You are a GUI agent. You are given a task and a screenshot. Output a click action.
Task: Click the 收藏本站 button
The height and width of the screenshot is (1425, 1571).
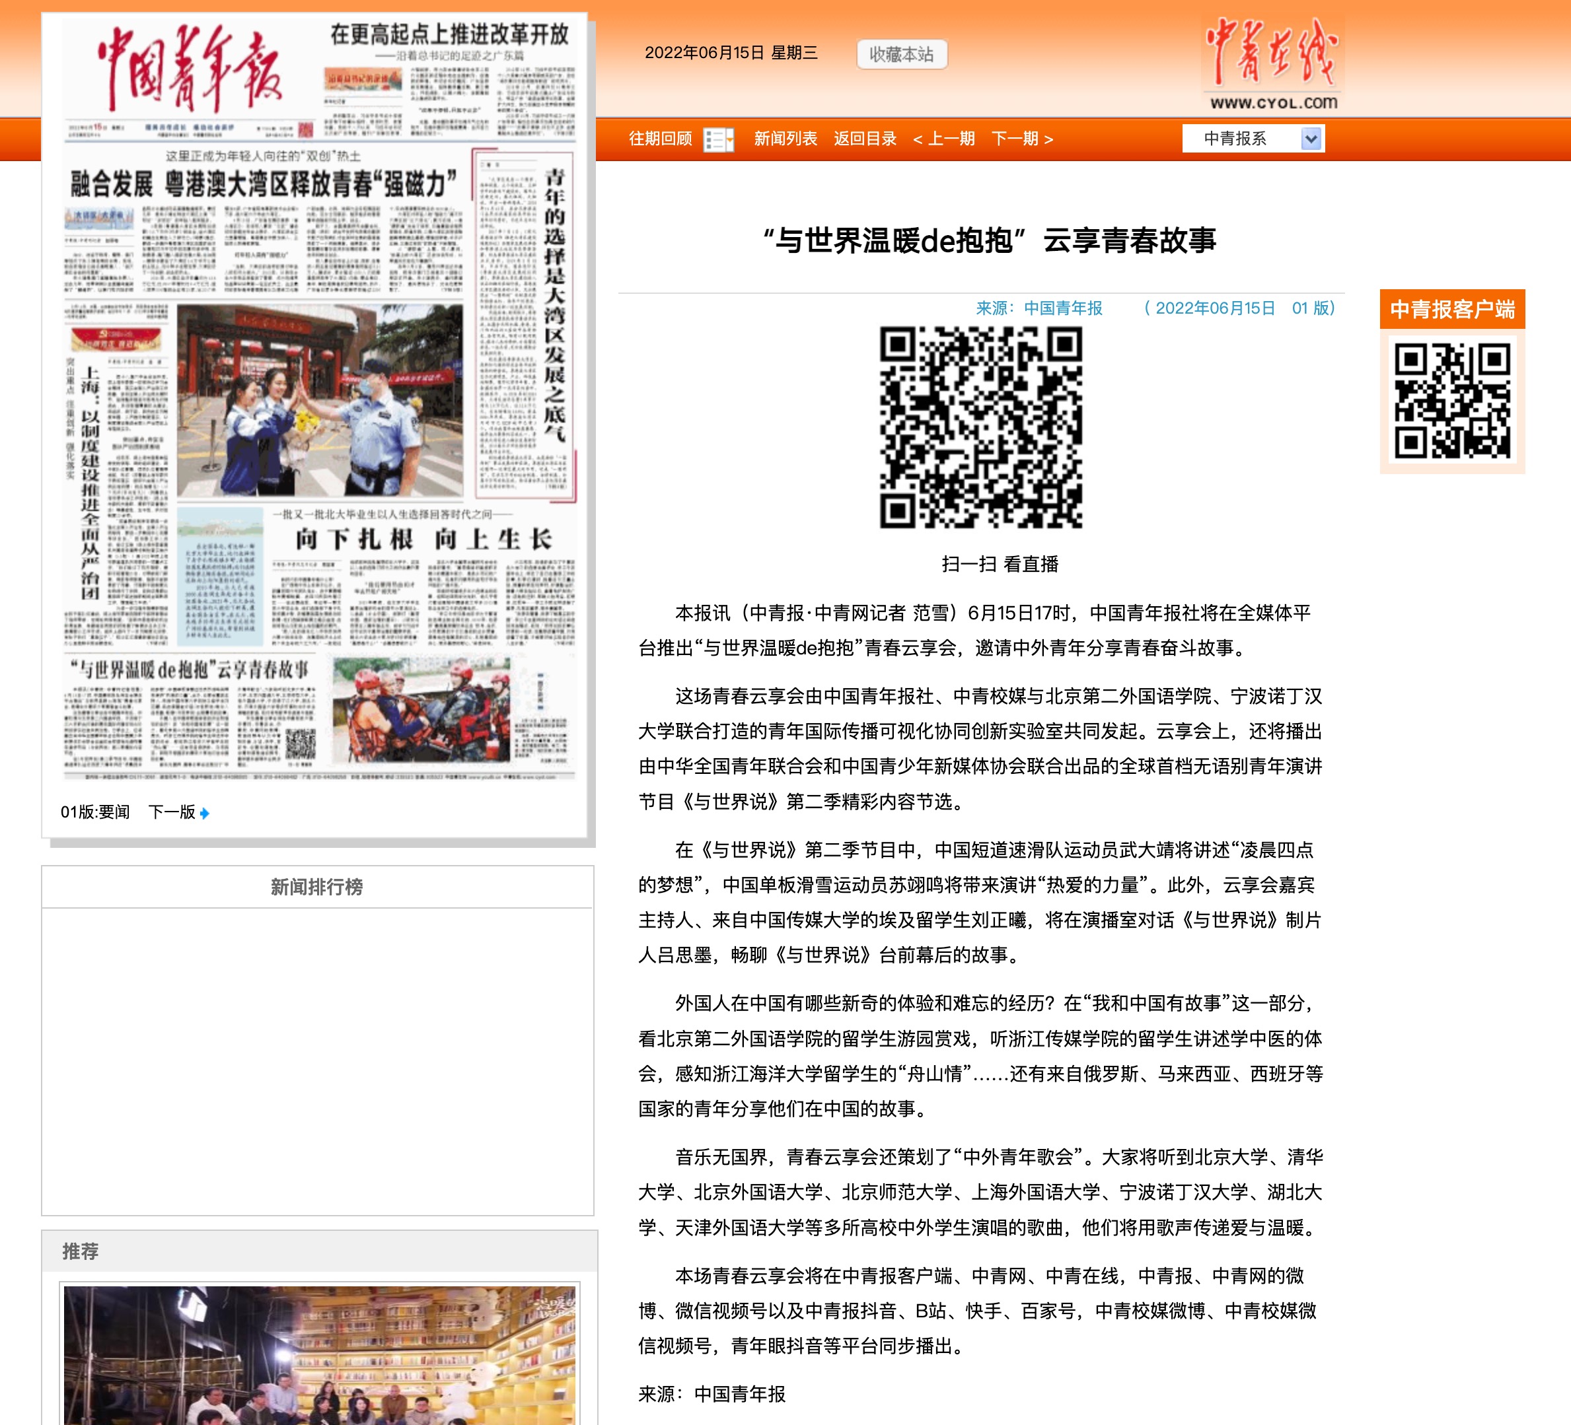(x=902, y=55)
